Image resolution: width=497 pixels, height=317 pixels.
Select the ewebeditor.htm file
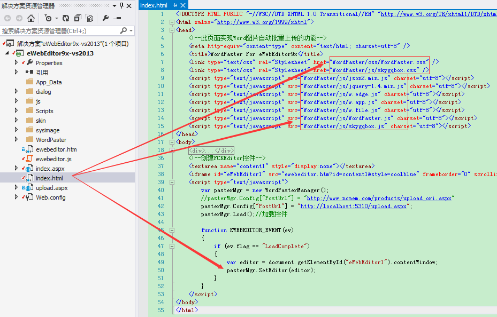pos(56,149)
